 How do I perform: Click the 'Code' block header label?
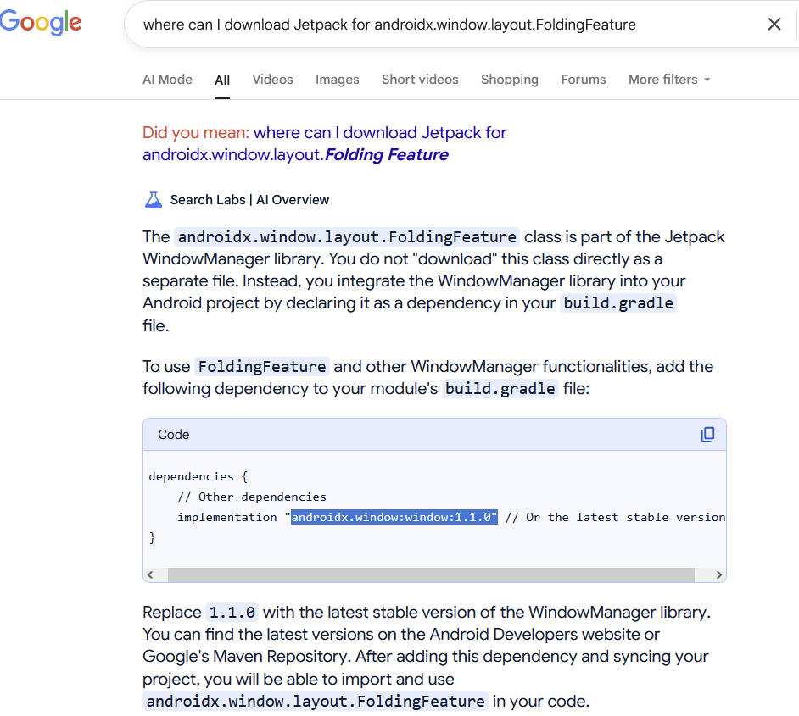coord(174,435)
